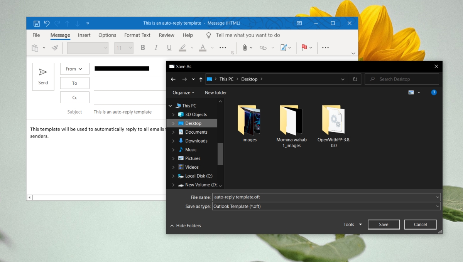
Task: Undo the last action in the message
Action: [x=47, y=23]
